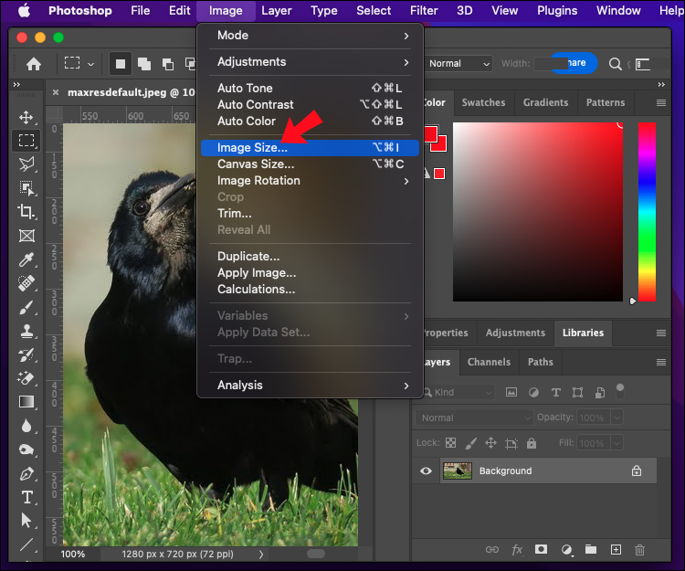Screen dimensions: 685x571
Task: Click the Background layer thumbnail
Action: pyautogui.click(x=457, y=471)
